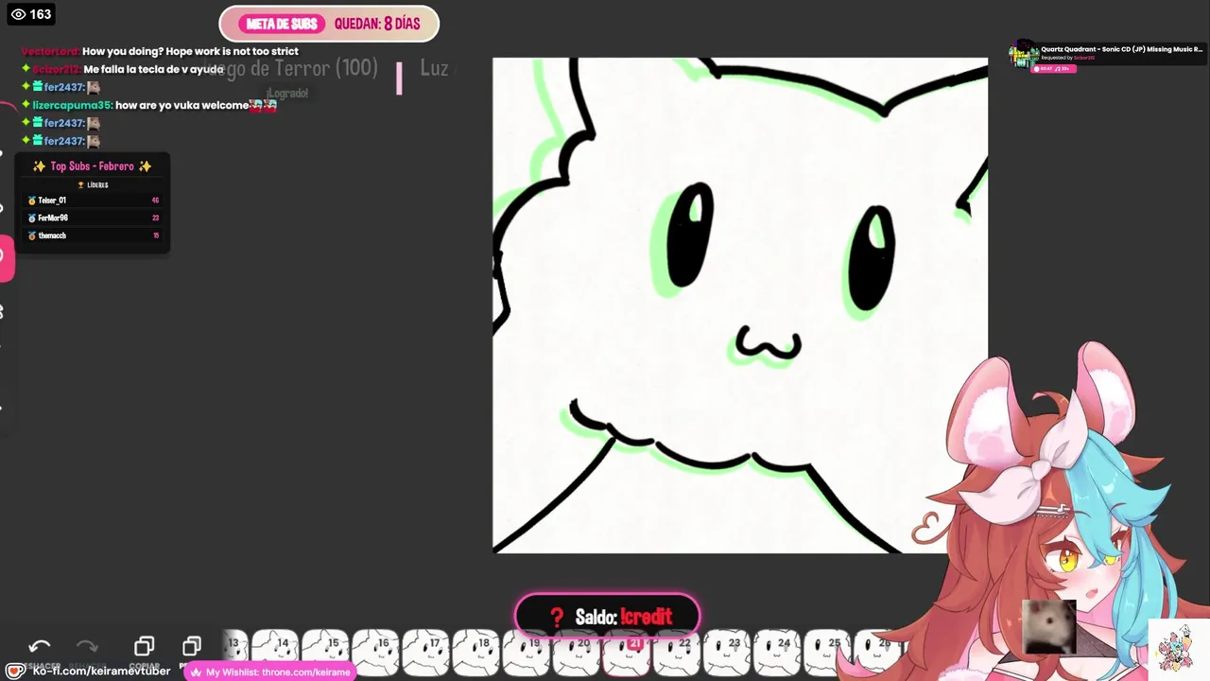Viewport: 1210px width, 681px height.
Task: Click the highlighted frame 21 thumbnail
Action: point(625,655)
